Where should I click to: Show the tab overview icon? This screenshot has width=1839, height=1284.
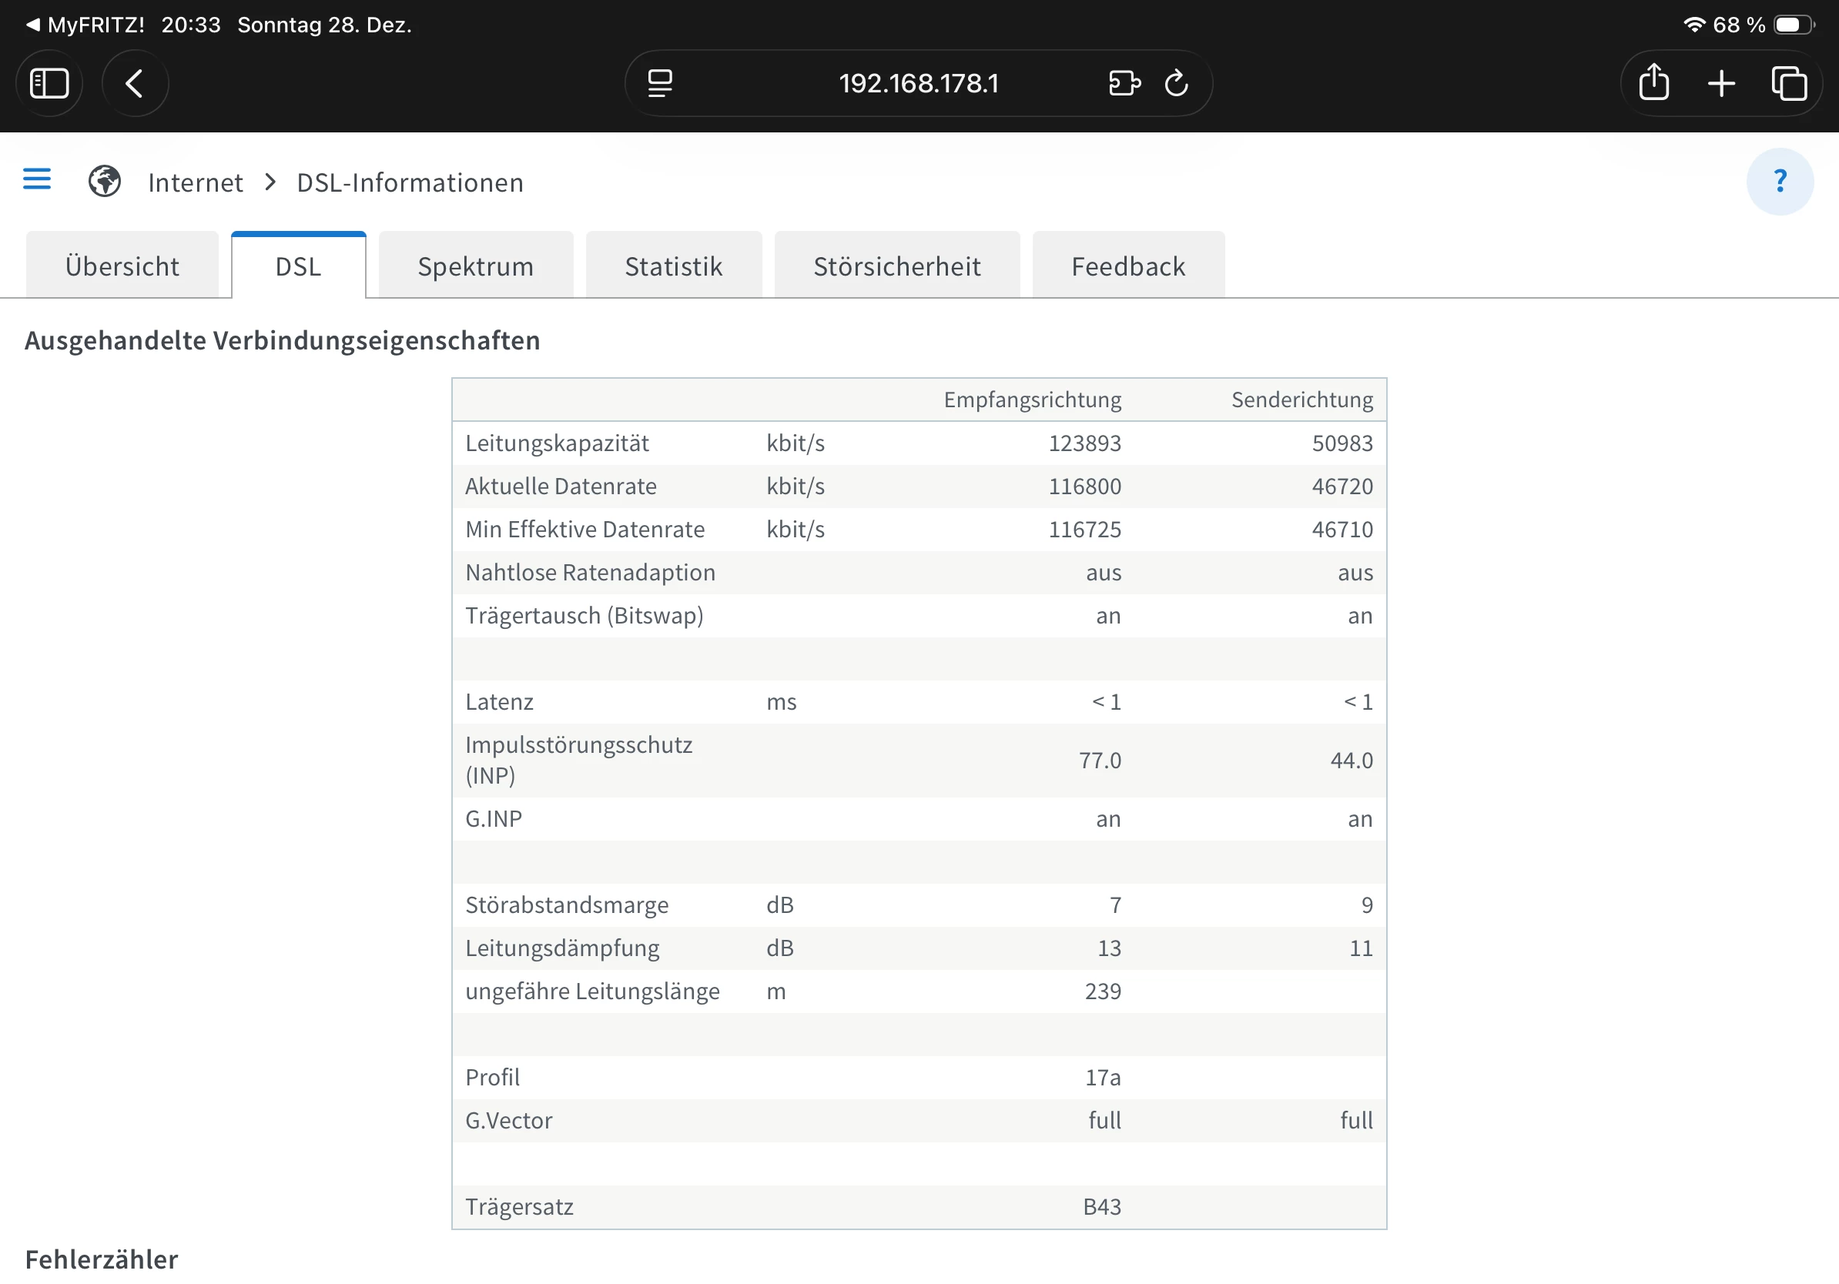1788,83
